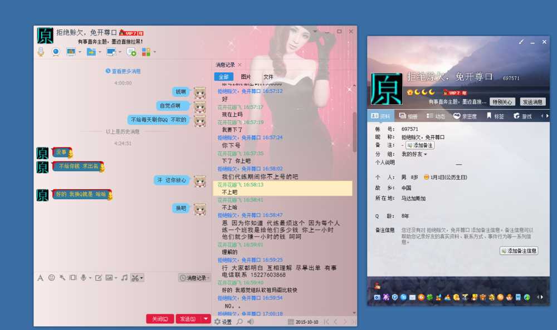Viewport: 557px width, 330px height.
Task: Create a discussion group with the chat-plus icon
Action: point(131,52)
